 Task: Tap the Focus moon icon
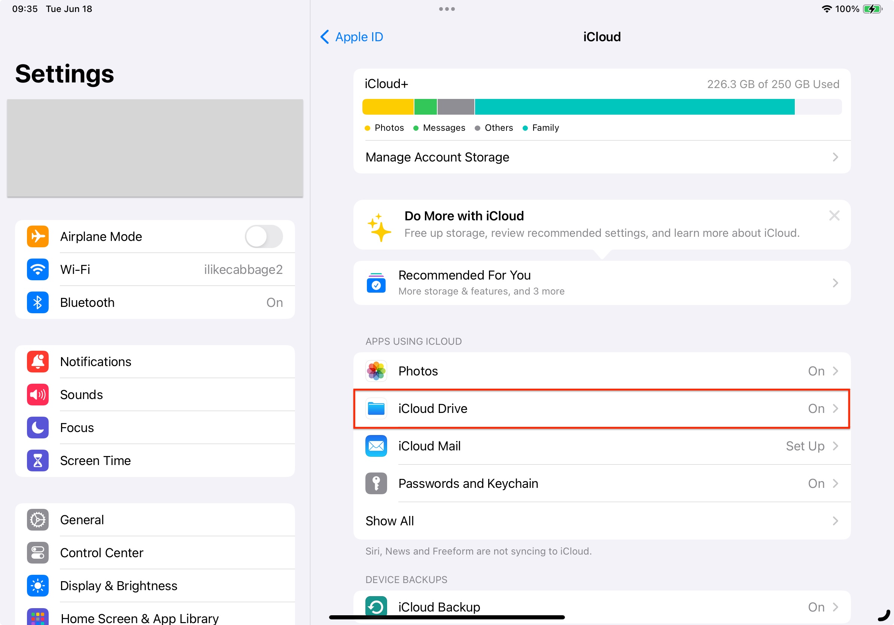click(38, 428)
